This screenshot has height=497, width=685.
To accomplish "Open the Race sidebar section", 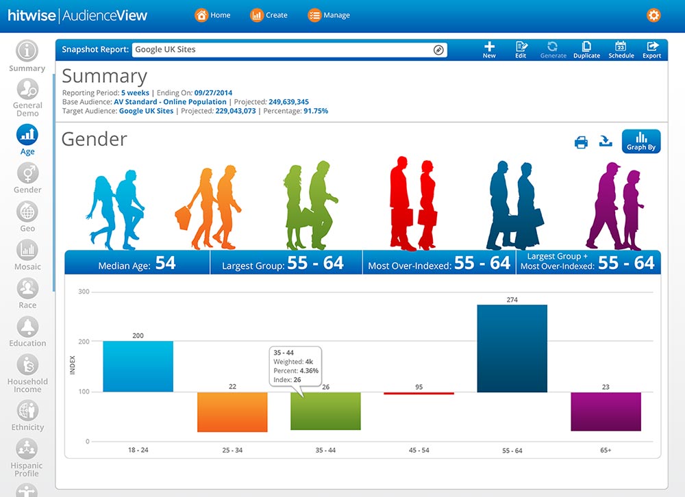I will pos(27,293).
